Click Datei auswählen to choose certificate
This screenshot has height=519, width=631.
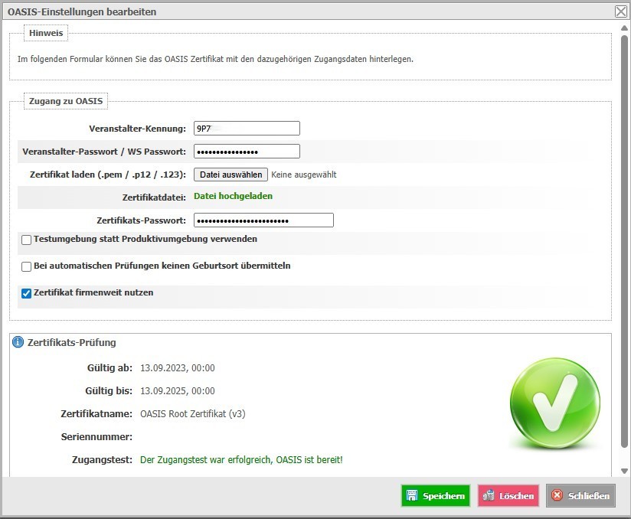(x=230, y=175)
